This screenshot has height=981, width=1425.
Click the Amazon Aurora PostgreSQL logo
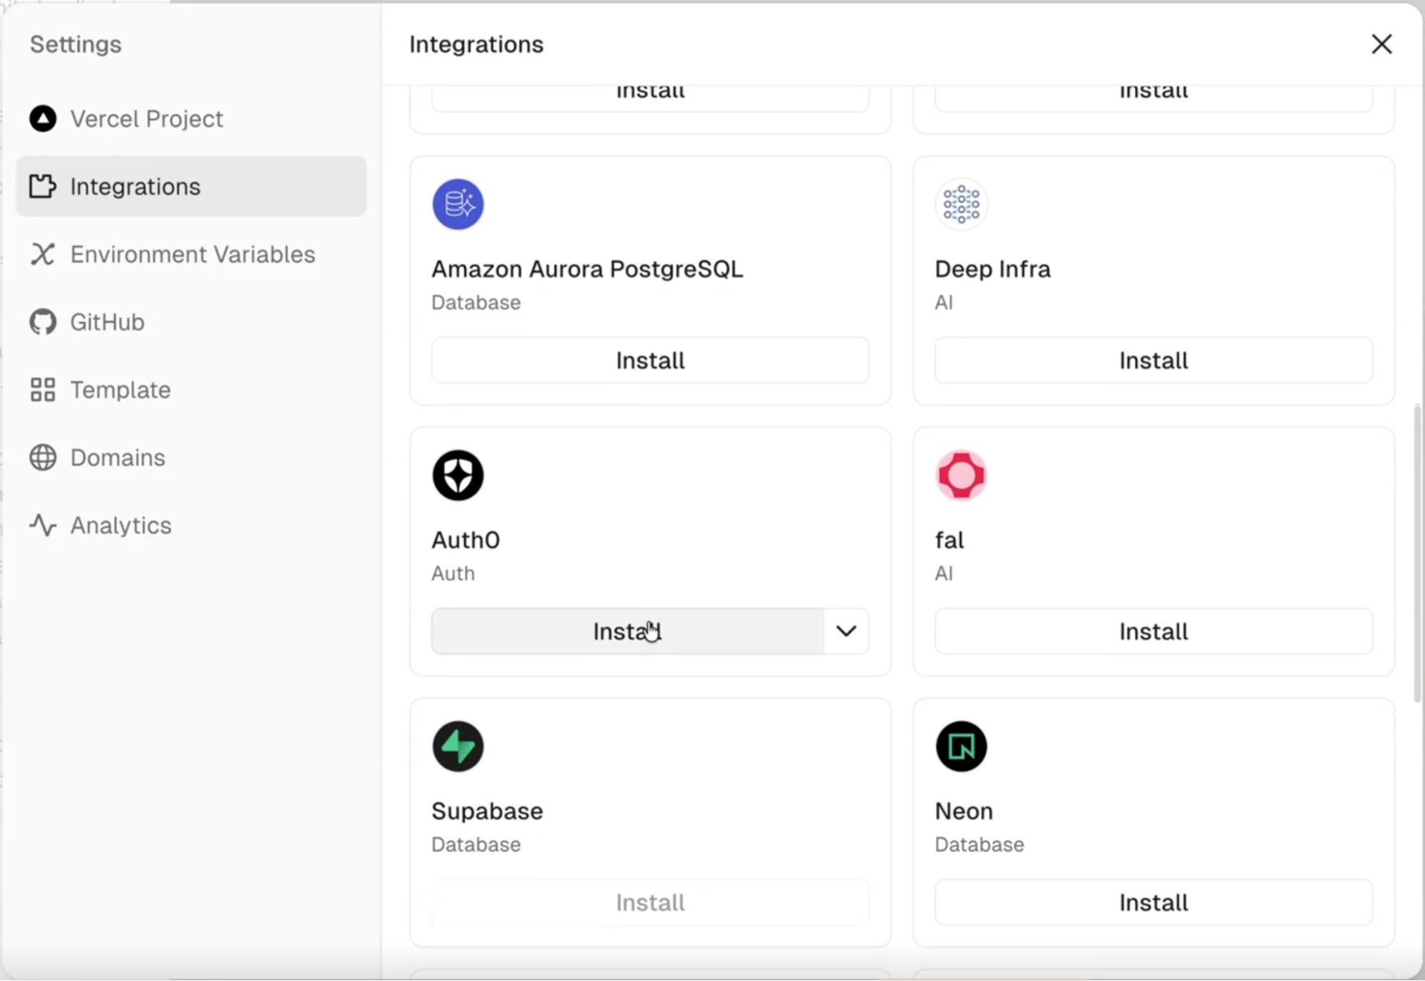click(458, 204)
